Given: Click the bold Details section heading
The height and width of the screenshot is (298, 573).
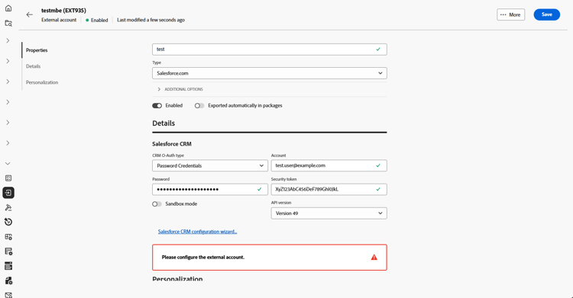Looking at the screenshot, I should coord(163,123).
